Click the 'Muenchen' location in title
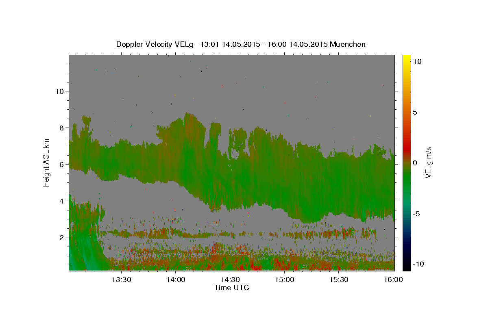 (348, 44)
